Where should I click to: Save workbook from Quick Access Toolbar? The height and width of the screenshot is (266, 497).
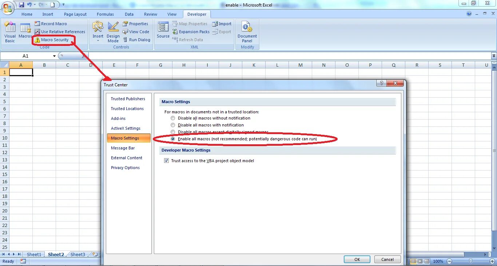[x=21, y=5]
